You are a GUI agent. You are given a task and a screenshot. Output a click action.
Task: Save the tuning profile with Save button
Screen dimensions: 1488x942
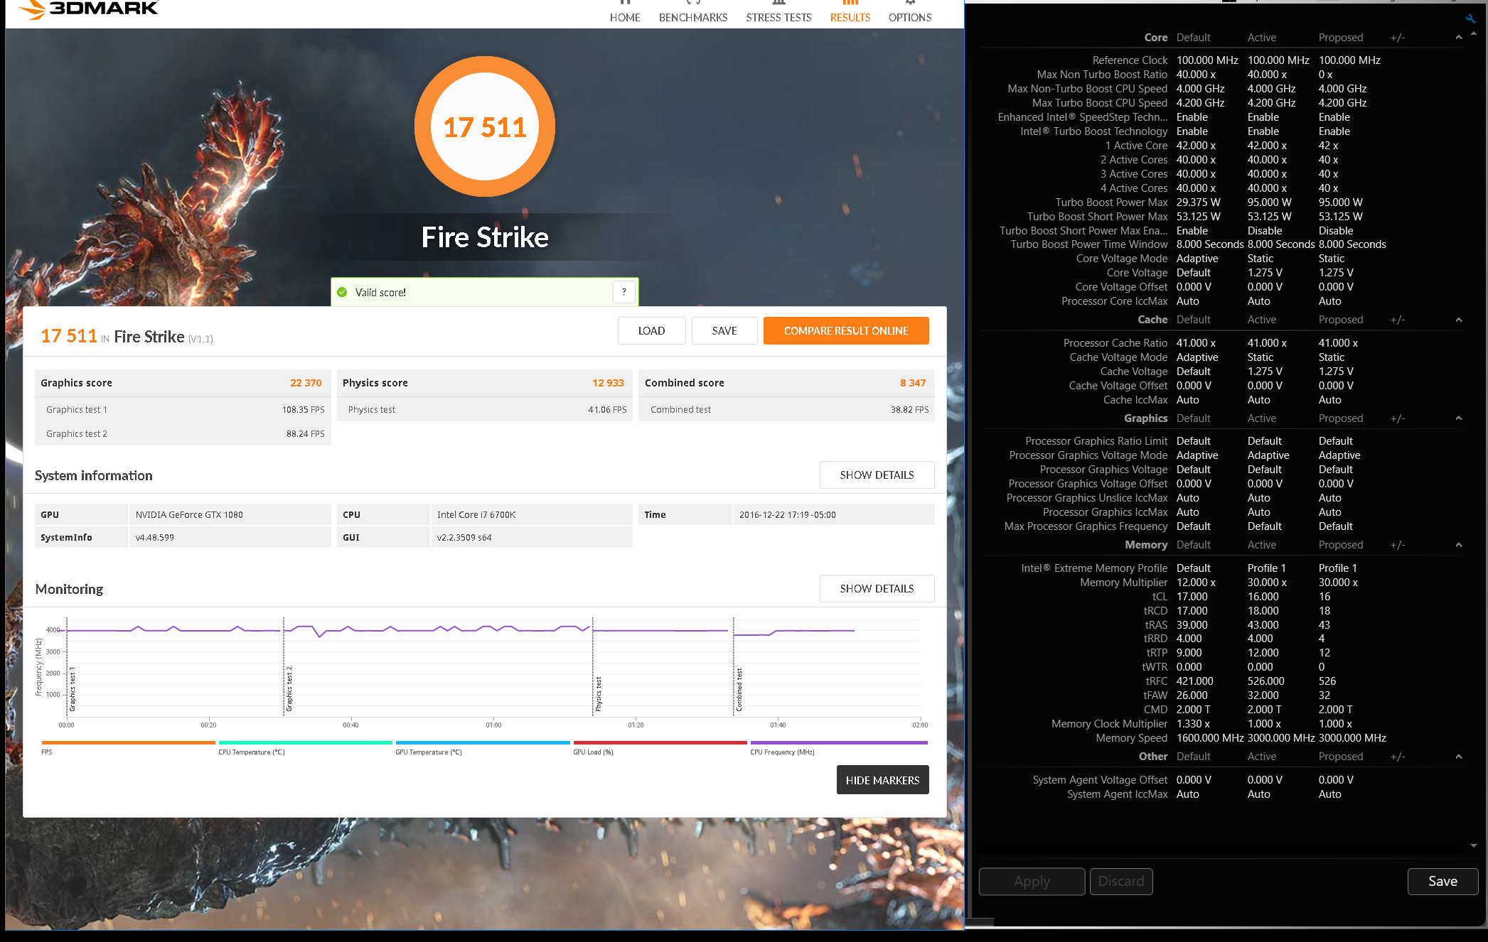point(1442,882)
